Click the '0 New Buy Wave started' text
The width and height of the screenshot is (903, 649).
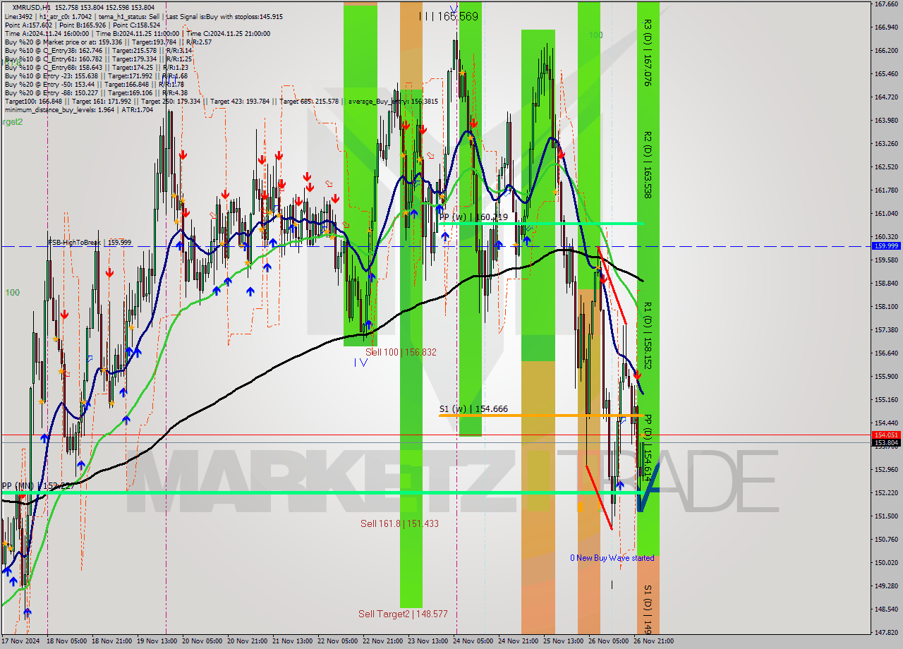(612, 558)
